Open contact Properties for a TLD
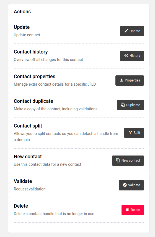155x237 pixels. pyautogui.click(x=130, y=80)
